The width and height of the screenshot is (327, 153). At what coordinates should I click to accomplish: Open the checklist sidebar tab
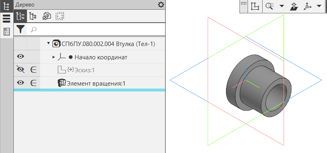click(6, 31)
